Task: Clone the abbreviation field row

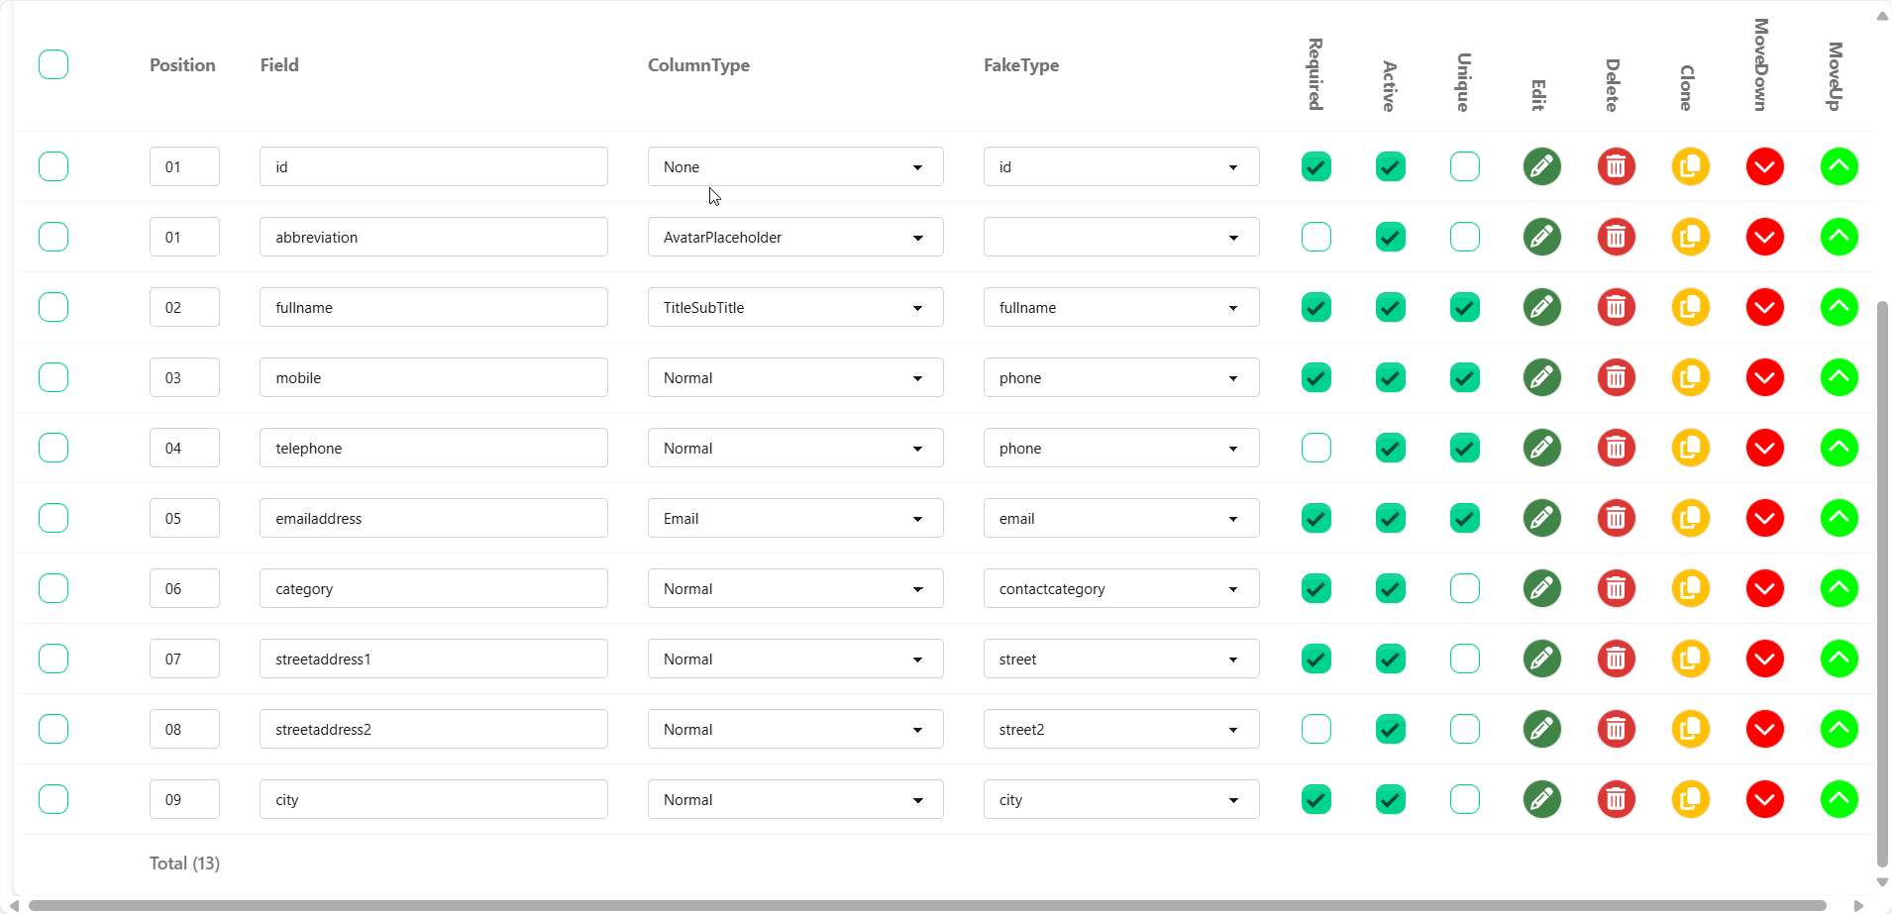Action: click(x=1690, y=237)
